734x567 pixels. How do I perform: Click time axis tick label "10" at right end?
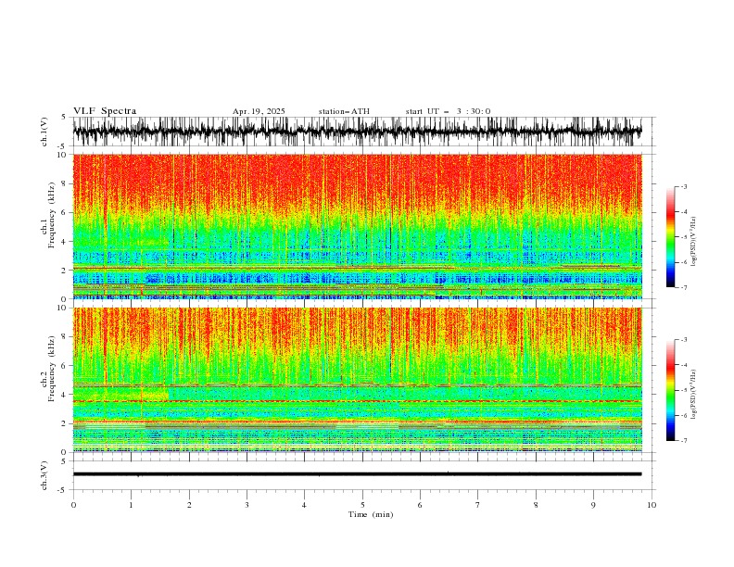tap(652, 505)
